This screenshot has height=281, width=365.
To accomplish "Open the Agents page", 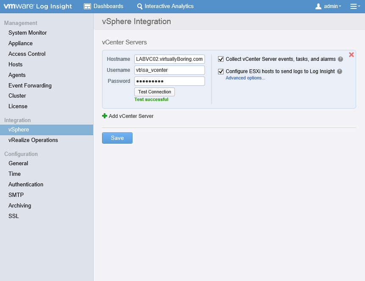I will [17, 75].
